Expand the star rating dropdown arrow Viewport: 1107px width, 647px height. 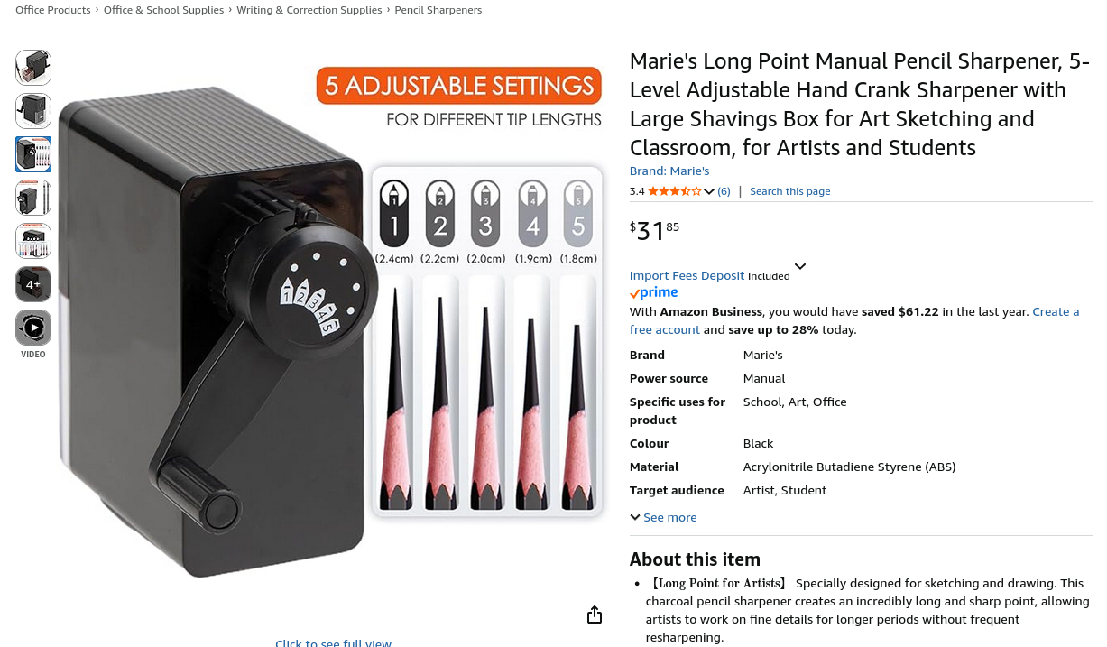coord(709,191)
